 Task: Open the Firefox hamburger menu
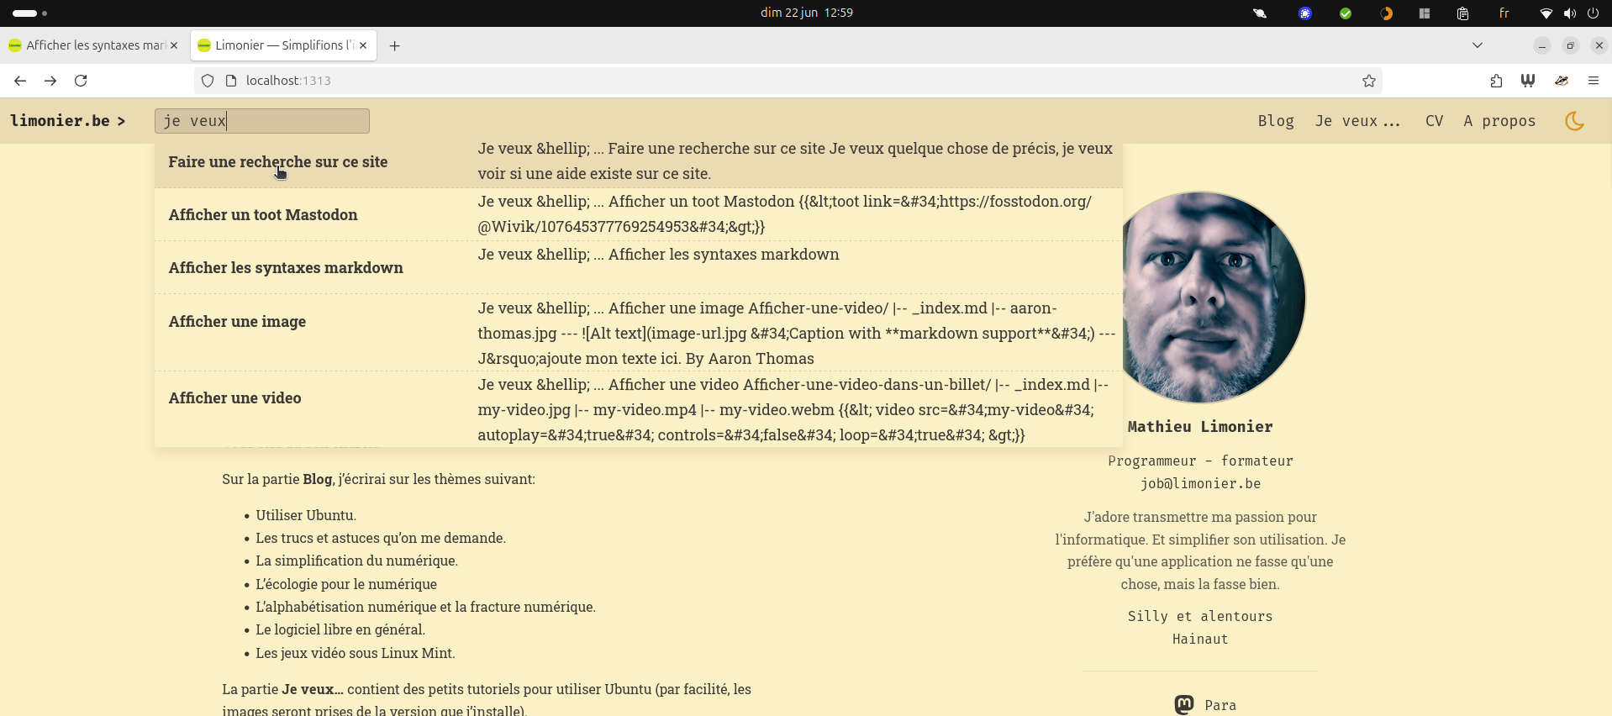[x=1593, y=81]
